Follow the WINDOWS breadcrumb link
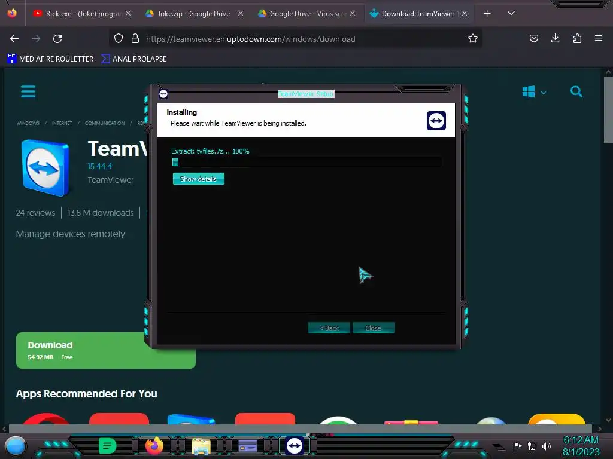The width and height of the screenshot is (613, 459). coord(28,123)
